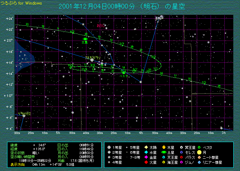Click the +24° declination axis label

pos(10,19)
